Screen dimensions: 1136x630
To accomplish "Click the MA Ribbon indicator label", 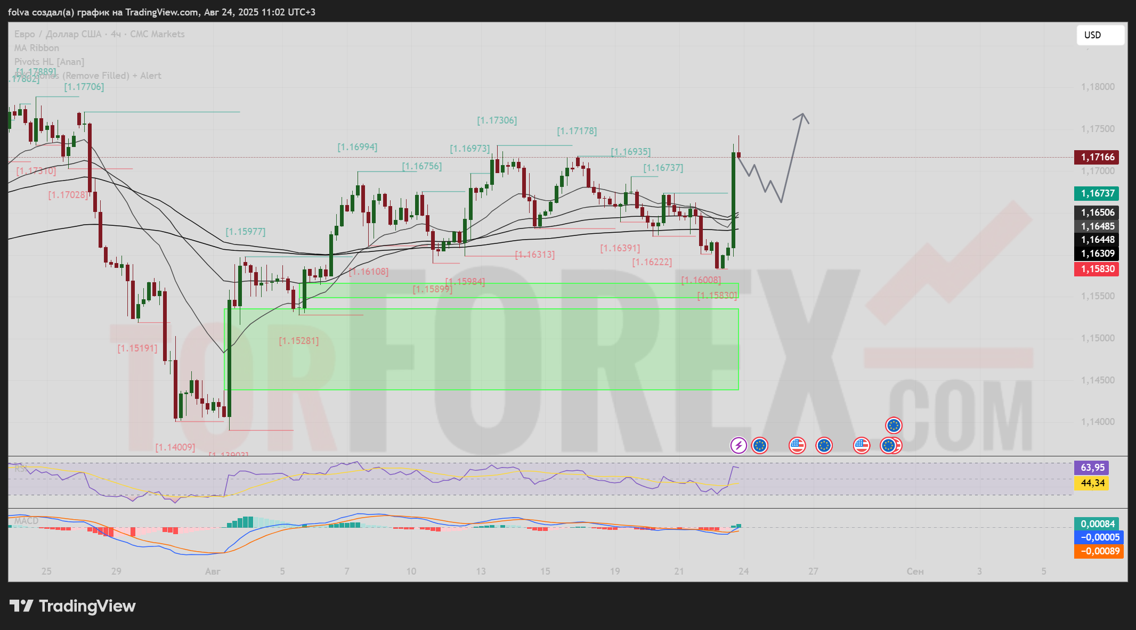I will pyautogui.click(x=36, y=48).
